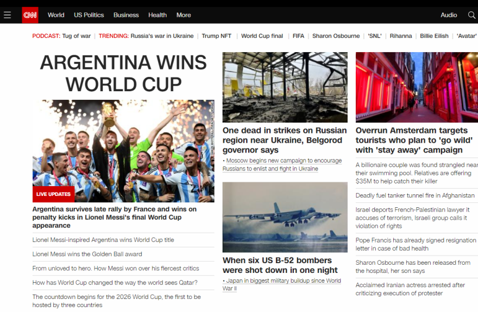Click the LIVE UPDATES badge
Viewport: 478px width, 312px height.
[53, 194]
